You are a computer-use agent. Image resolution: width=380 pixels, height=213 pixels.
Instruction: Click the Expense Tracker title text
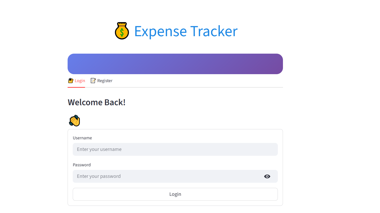[186, 31]
